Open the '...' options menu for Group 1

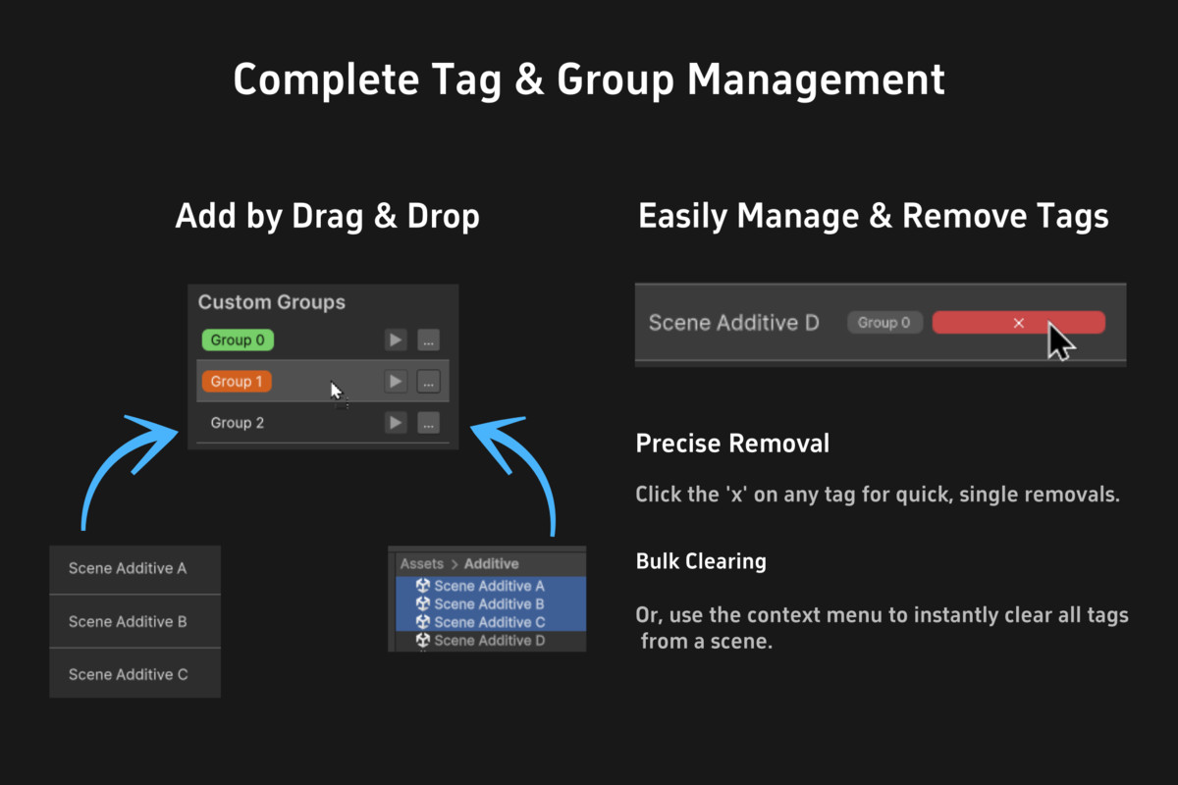[x=428, y=382]
